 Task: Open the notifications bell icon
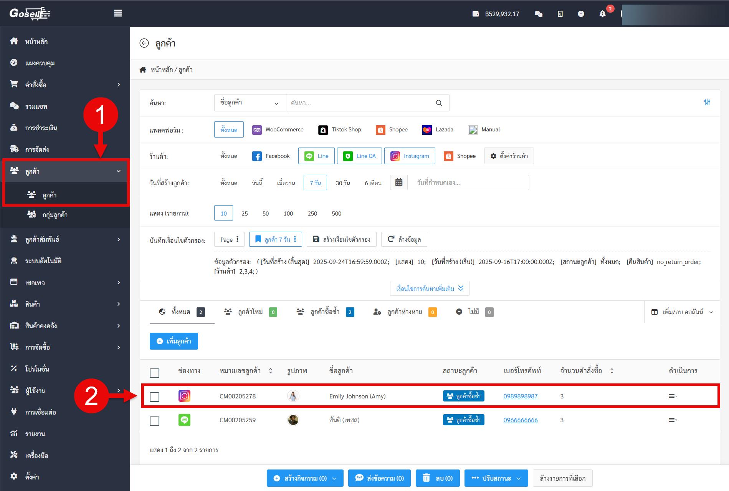(602, 14)
